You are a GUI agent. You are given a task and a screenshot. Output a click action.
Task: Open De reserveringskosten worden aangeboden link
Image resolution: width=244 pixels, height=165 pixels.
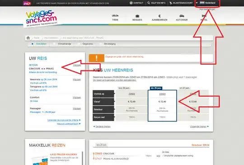115,80
